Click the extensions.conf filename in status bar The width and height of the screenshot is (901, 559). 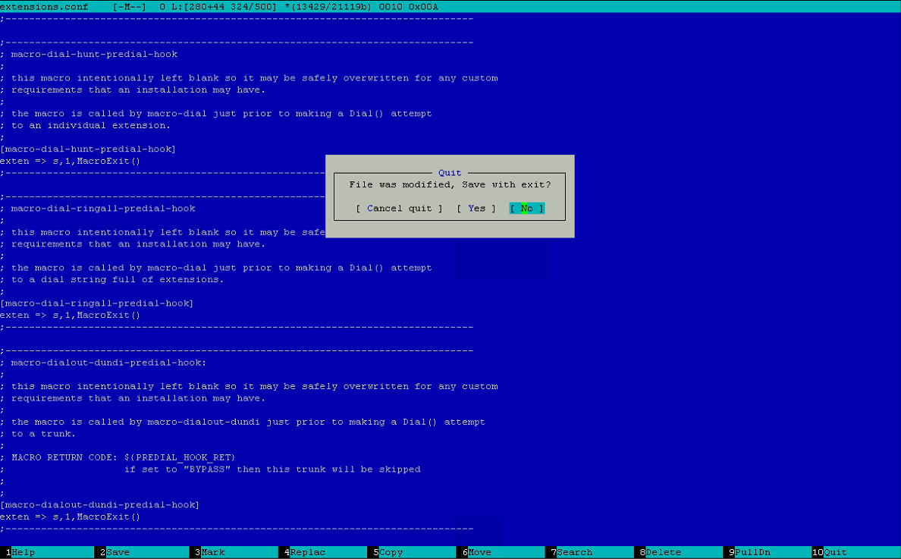[x=44, y=7]
